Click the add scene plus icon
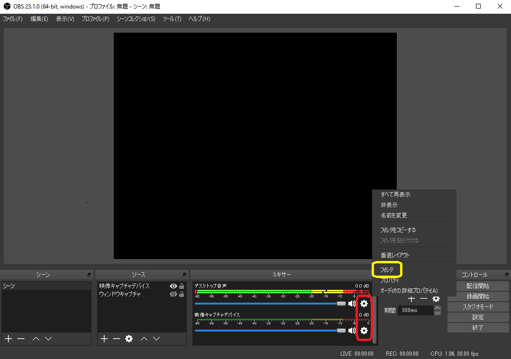Image resolution: width=511 pixels, height=359 pixels. 8,339
